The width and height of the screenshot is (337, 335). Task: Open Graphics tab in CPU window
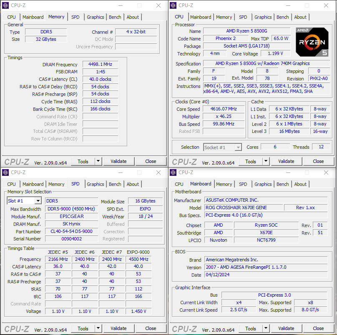tap(263, 17)
